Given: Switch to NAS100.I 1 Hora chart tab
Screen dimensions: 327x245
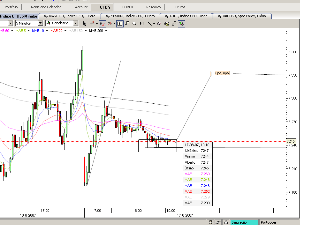Looking at the screenshot, I should pos(70,16).
